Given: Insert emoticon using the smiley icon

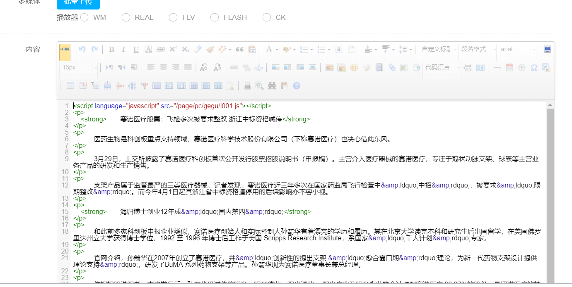Looking at the screenshot, I should [x=354, y=67].
